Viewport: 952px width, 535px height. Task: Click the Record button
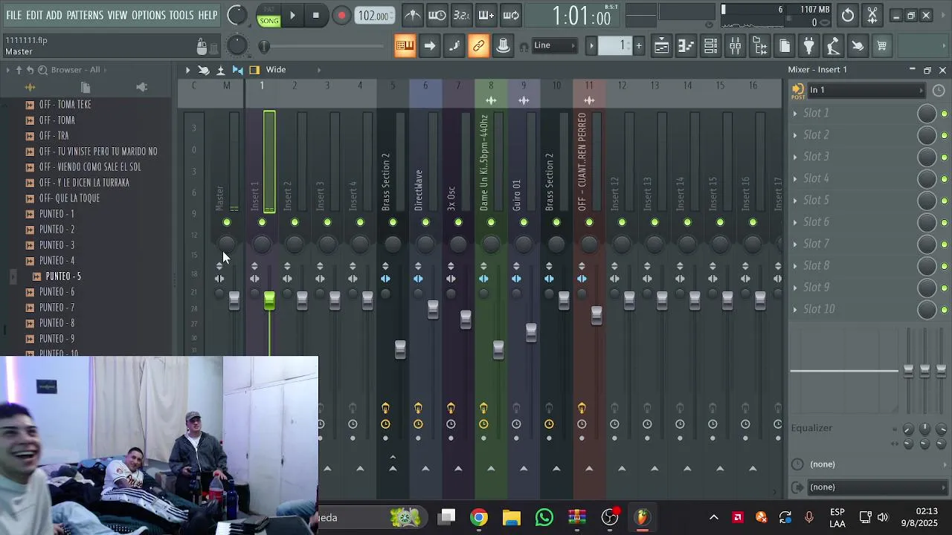pyautogui.click(x=341, y=15)
